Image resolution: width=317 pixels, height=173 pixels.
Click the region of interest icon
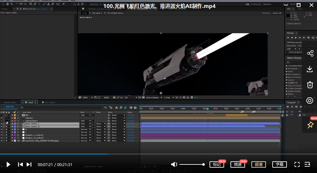[x=140, y=97]
